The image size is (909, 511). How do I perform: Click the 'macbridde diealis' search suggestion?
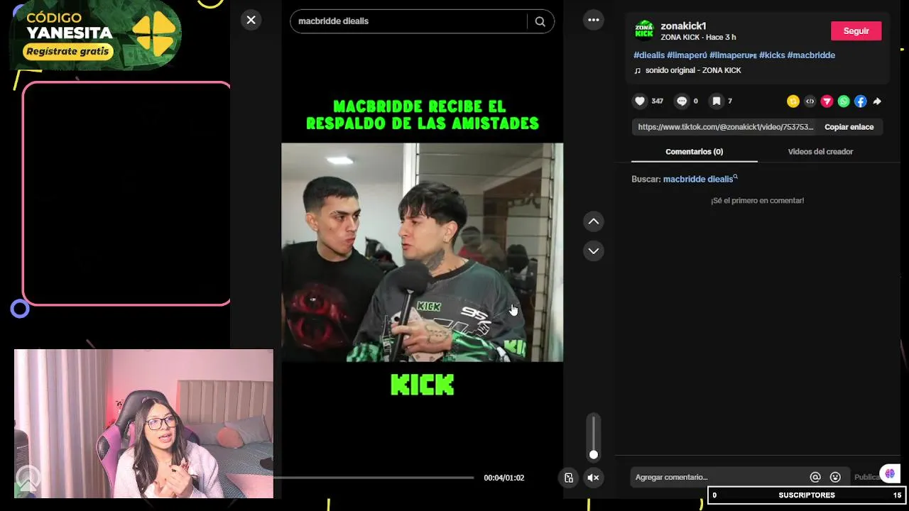tap(700, 180)
